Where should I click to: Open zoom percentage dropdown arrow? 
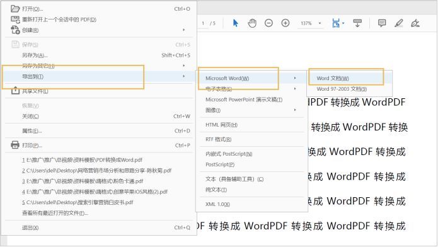(x=320, y=23)
